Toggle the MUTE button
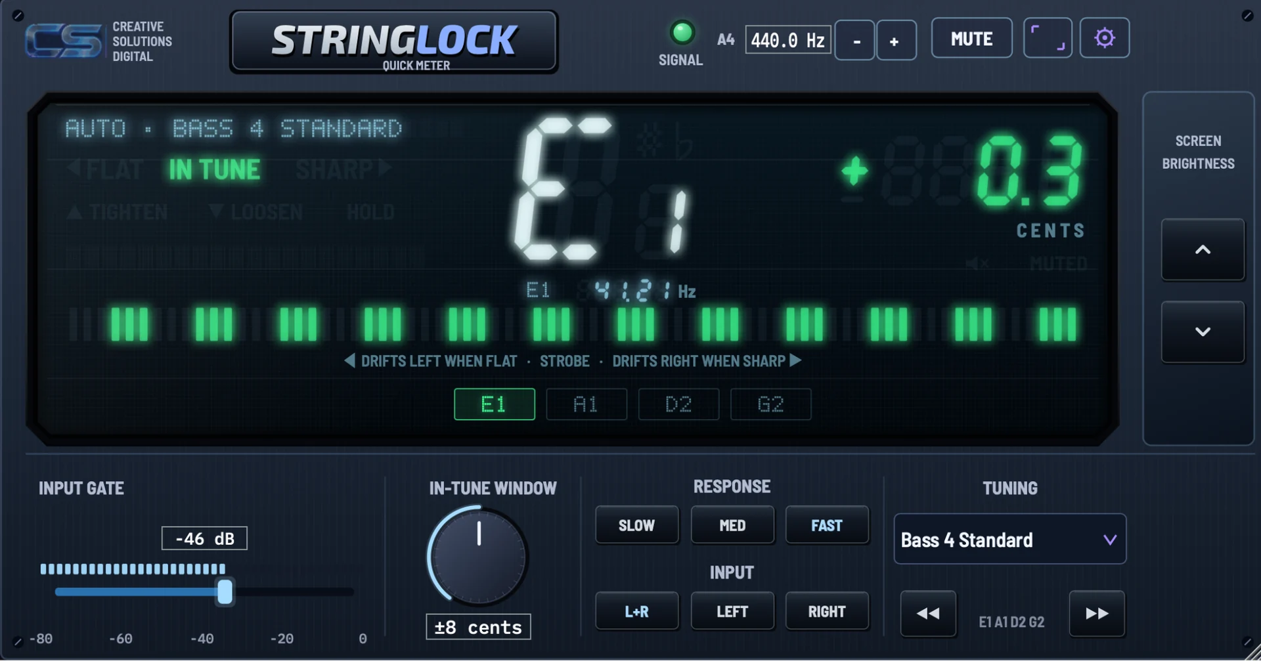This screenshot has height=661, width=1261. click(971, 38)
